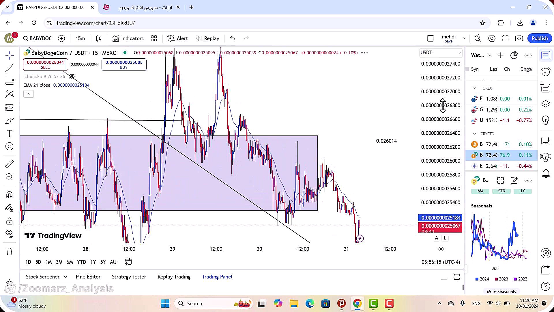
Task: Select the ruler measure tool
Action: 10,164
